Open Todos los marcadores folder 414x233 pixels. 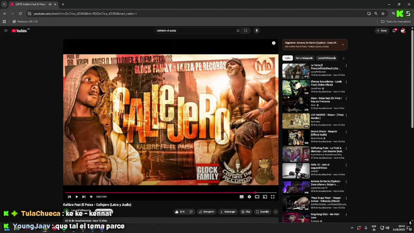tap(396, 22)
